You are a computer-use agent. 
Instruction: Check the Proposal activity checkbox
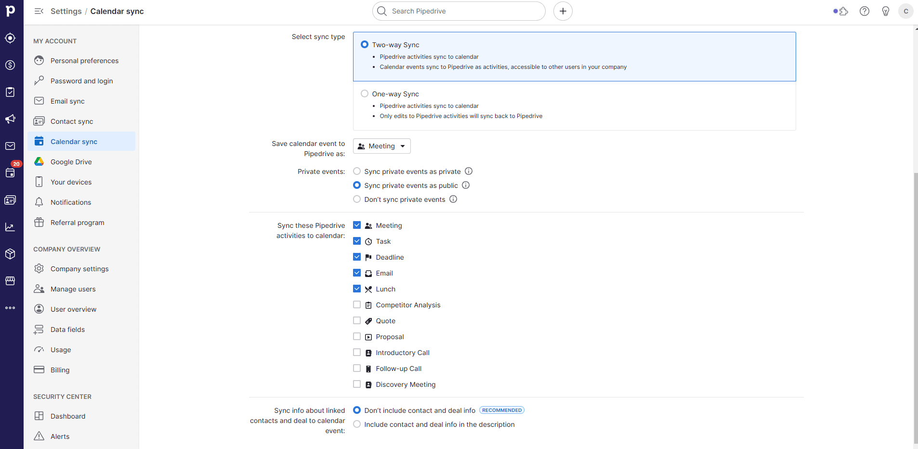pyautogui.click(x=357, y=336)
